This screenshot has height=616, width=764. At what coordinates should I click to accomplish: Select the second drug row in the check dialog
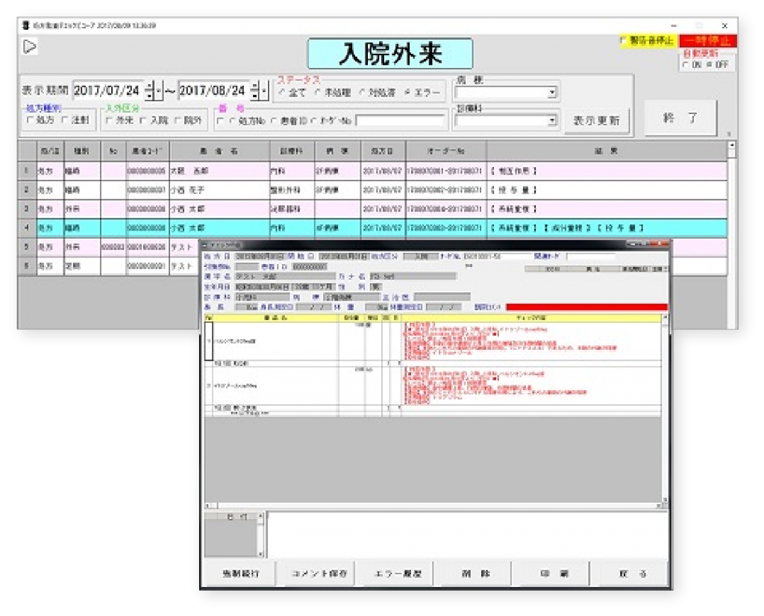click(433, 386)
